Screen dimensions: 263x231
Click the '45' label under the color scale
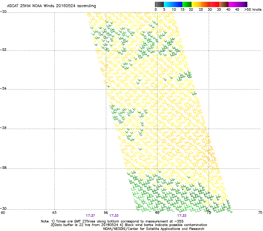[x=237, y=10]
